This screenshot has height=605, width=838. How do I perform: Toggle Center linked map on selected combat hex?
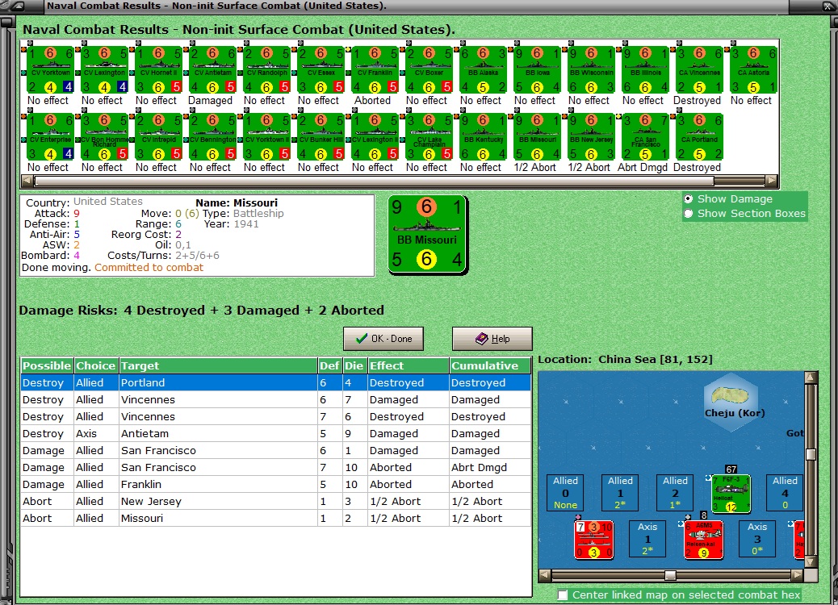coord(562,595)
